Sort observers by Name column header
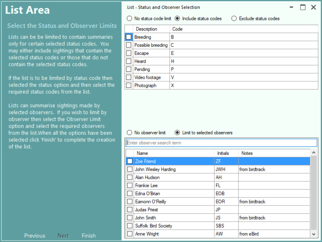This screenshot has width=322, height=242. pos(174,153)
